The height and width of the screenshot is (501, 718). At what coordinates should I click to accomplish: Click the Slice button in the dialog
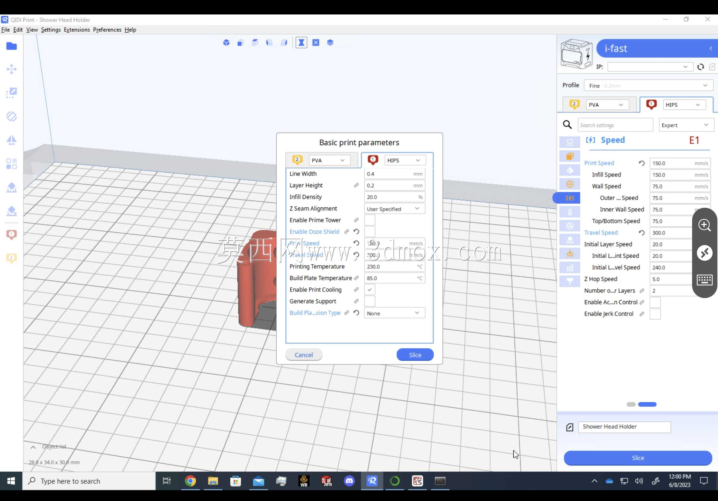coord(415,355)
